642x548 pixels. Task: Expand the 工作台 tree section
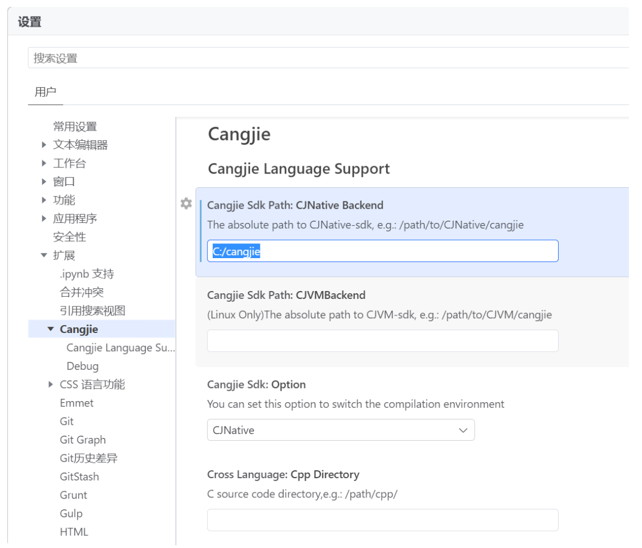(44, 163)
